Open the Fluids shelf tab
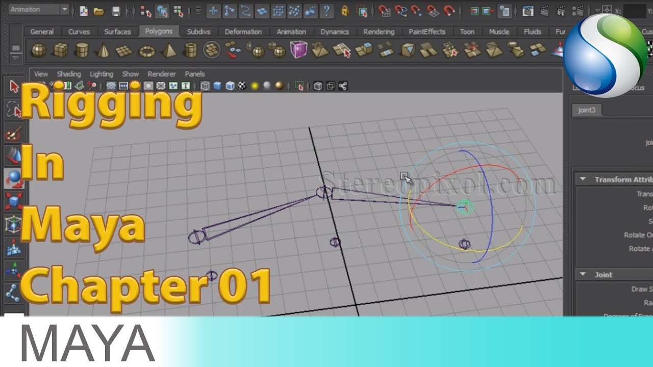This screenshot has height=367, width=653. tap(532, 32)
